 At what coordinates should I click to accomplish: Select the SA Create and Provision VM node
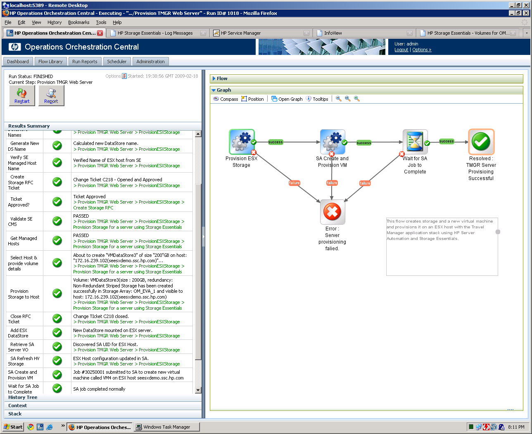point(332,142)
